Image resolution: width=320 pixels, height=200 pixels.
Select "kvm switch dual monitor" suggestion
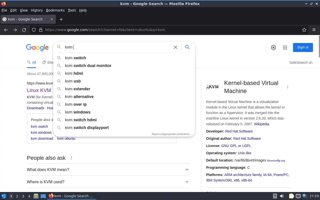88,65
